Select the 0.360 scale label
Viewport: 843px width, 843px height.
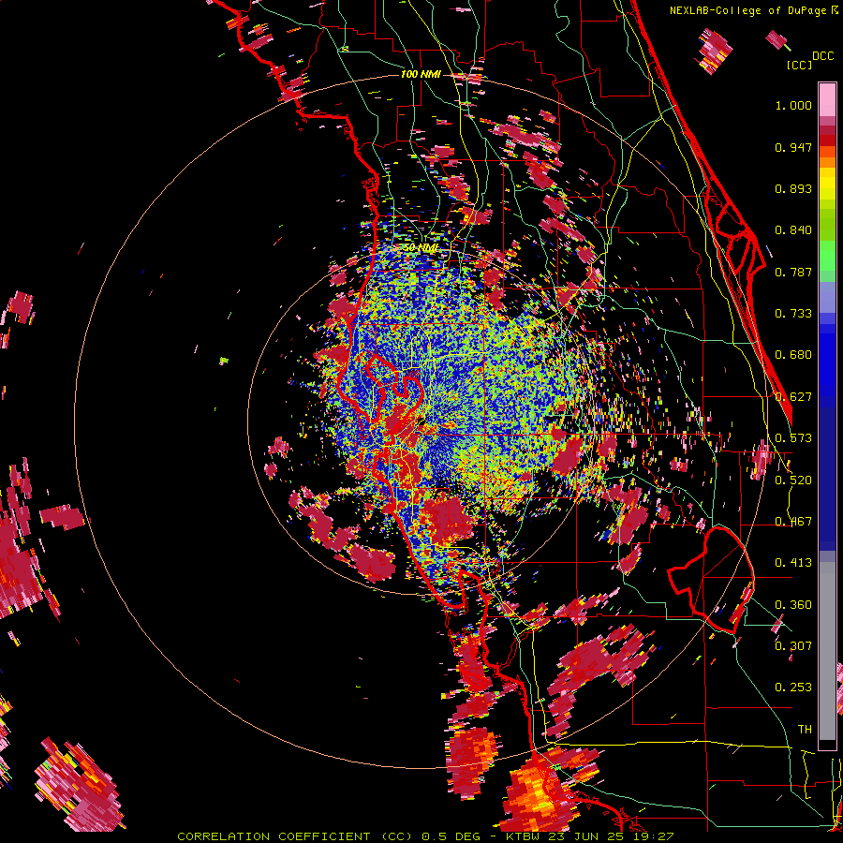(x=793, y=605)
